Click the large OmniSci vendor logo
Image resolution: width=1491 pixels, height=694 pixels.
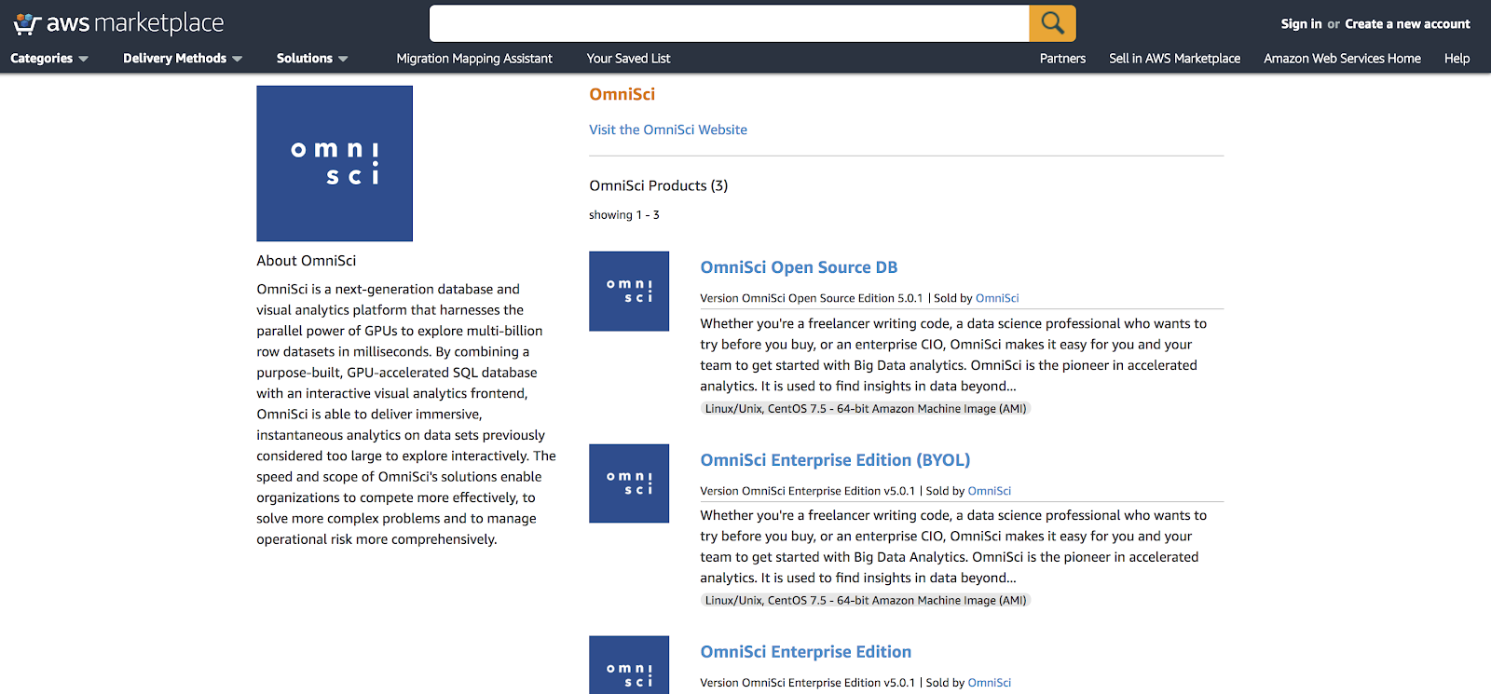pyautogui.click(x=335, y=164)
